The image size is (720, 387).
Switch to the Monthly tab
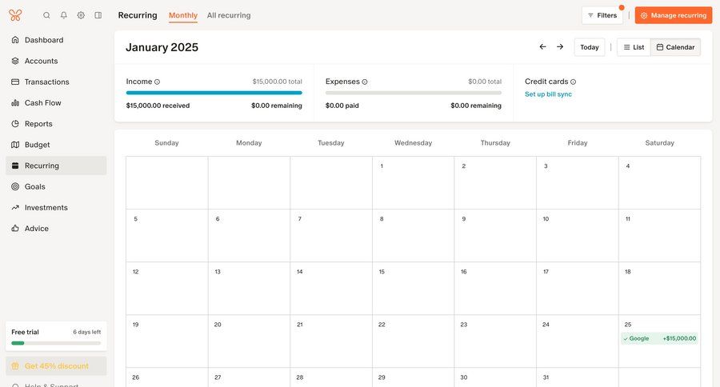click(182, 15)
